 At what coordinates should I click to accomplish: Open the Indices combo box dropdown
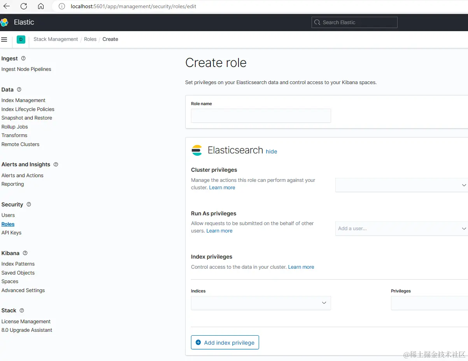[x=324, y=303]
